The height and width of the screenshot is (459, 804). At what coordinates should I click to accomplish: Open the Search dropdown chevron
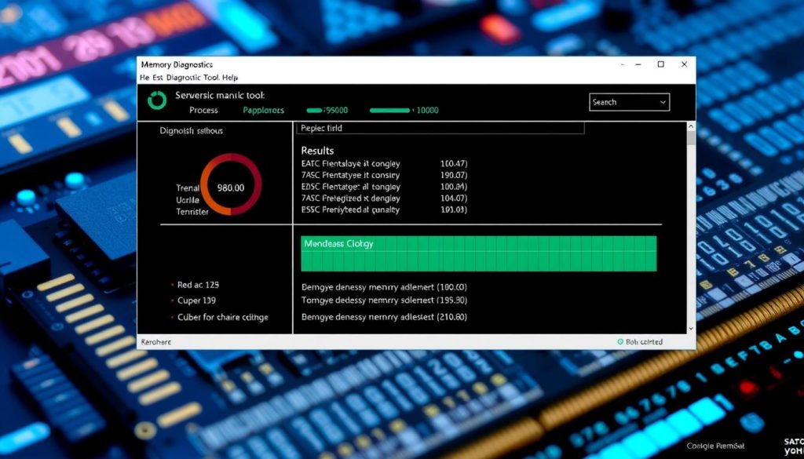click(x=663, y=102)
